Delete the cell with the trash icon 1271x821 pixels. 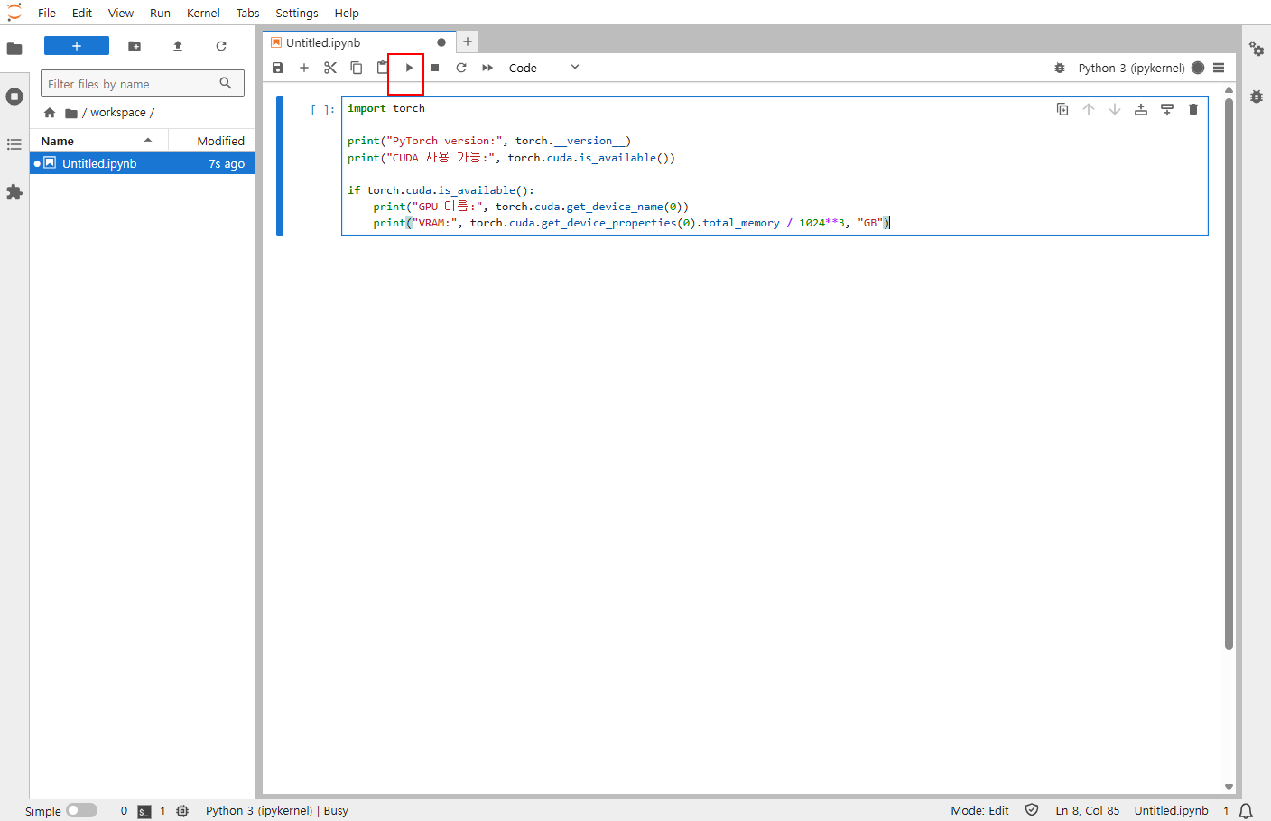tap(1193, 109)
